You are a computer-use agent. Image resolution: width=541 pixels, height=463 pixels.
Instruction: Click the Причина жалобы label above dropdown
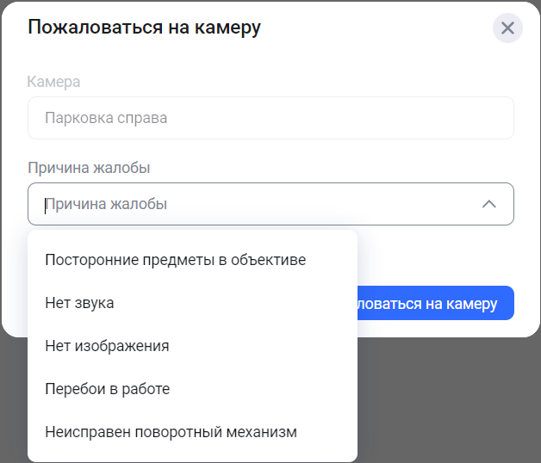click(89, 168)
